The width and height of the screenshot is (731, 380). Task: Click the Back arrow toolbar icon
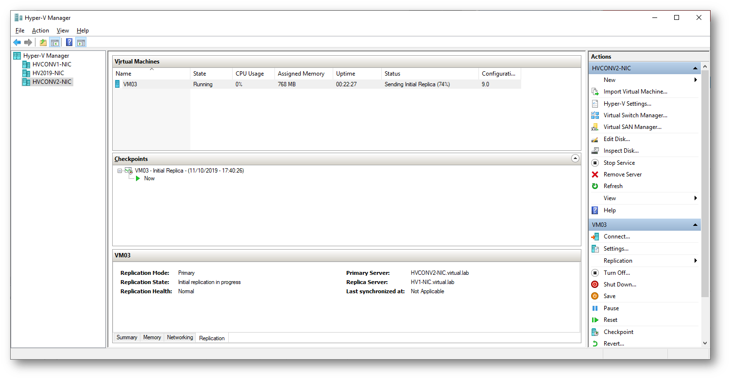pyautogui.click(x=17, y=42)
